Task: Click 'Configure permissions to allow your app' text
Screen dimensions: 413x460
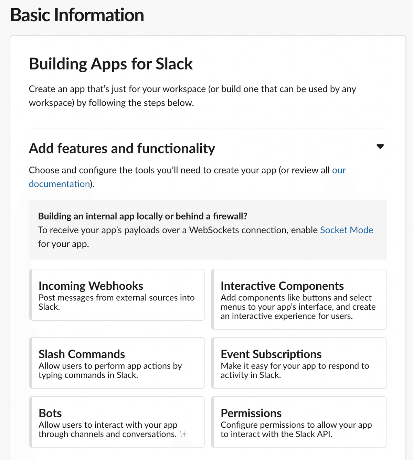Action: tap(296, 429)
